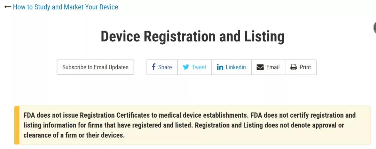This screenshot has width=376, height=149.
Task: Click the back arrow icon at top
Action: [x=8, y=7]
